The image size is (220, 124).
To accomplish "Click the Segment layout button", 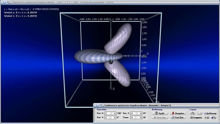I will (196, 117).
